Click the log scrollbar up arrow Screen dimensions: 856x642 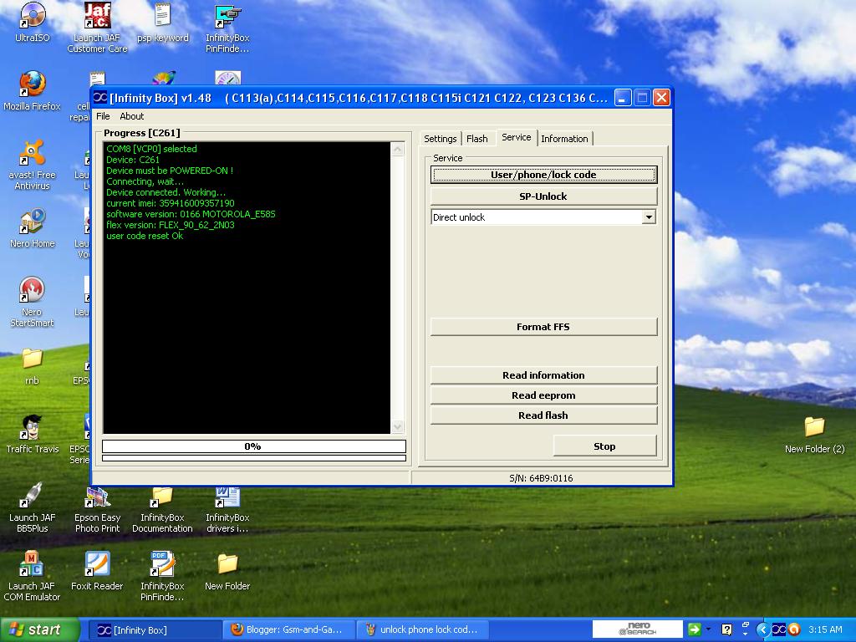(397, 149)
